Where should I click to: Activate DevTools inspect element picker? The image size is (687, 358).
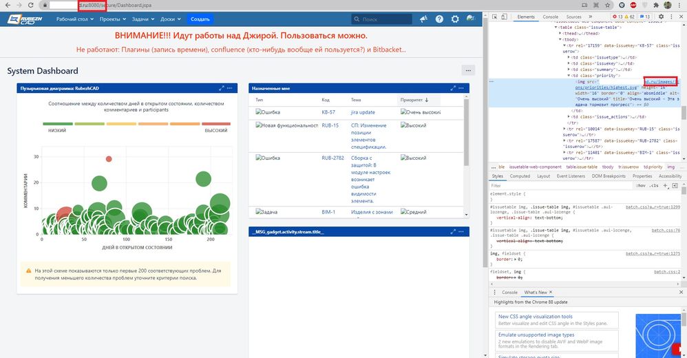(495, 17)
